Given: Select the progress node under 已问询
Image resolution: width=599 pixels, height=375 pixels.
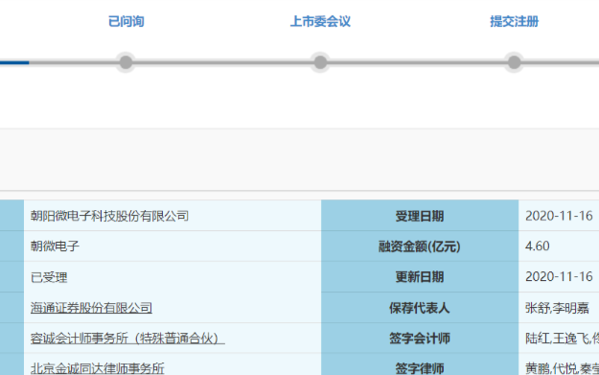Looking at the screenshot, I should pos(126,62).
